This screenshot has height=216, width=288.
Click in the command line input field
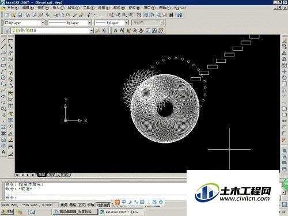96,198
